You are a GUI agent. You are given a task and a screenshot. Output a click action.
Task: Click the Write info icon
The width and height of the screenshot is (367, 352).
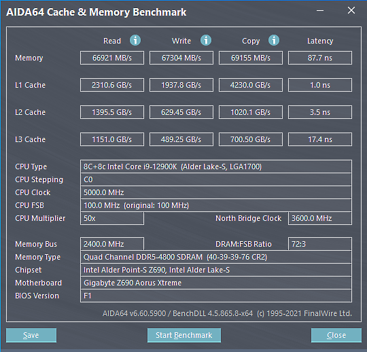tap(206, 40)
